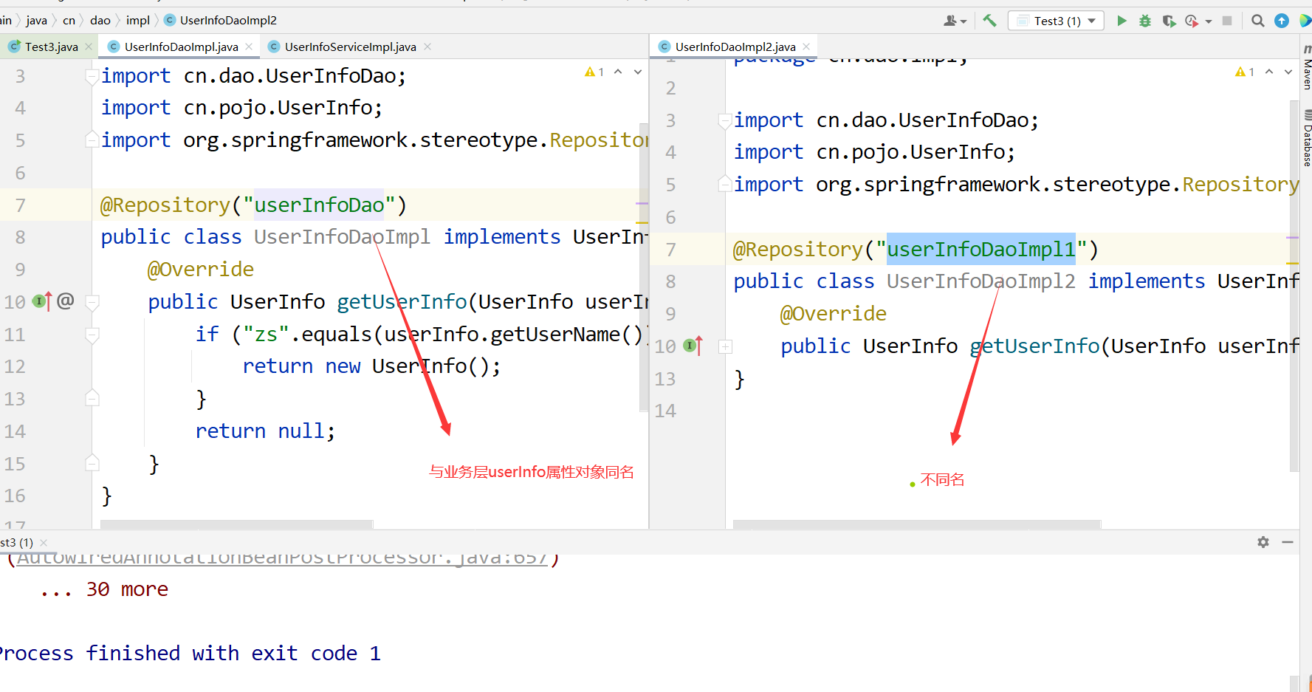The image size is (1312, 692).
Task: Expand the folded method at line 10 in the right editor
Action: click(x=726, y=346)
